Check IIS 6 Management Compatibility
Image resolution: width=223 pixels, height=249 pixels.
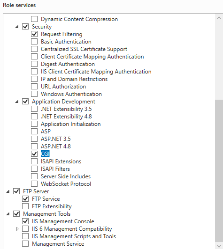pyautogui.click(x=25, y=229)
